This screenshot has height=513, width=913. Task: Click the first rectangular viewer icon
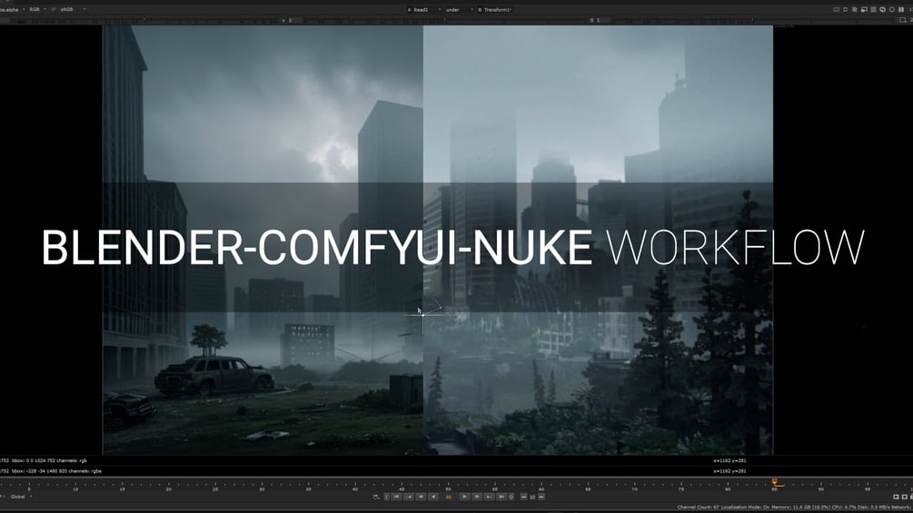pos(836,9)
